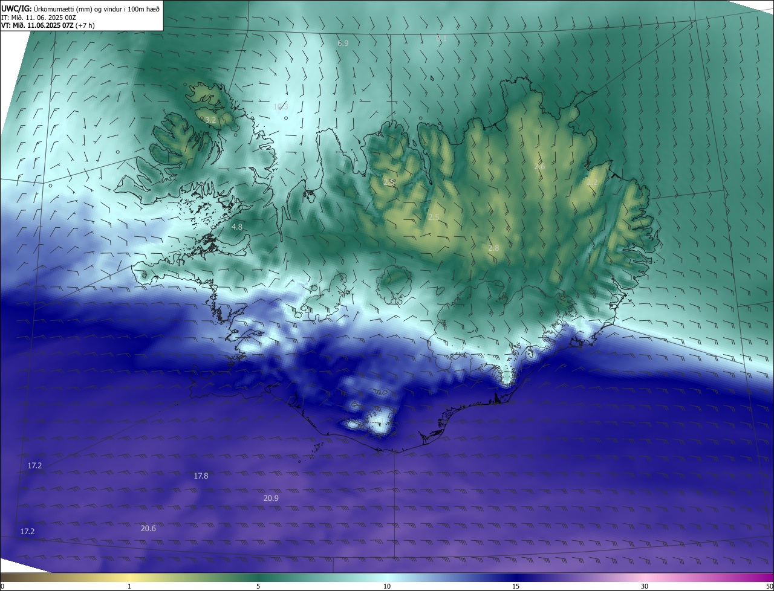The height and width of the screenshot is (591, 774).
Task: Click the 2.6 value label on the map
Action: tap(539, 166)
